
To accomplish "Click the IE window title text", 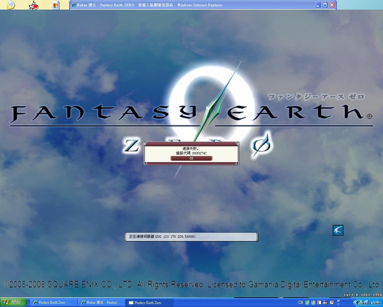I will (x=150, y=5).
